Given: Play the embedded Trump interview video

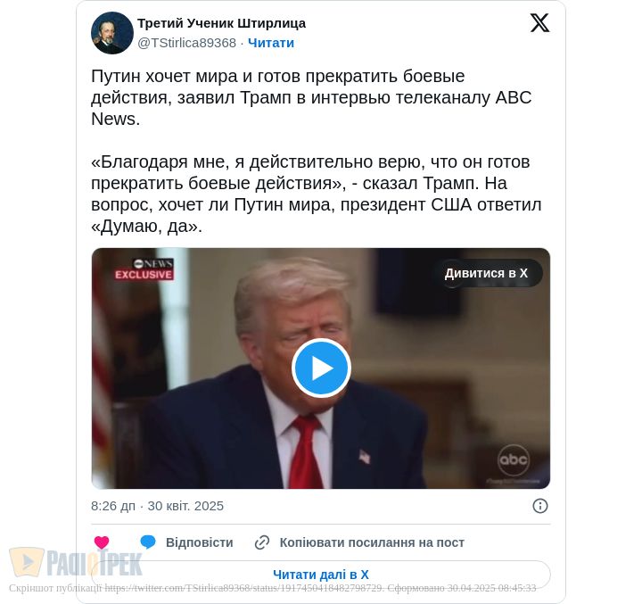Looking at the screenshot, I should 321,368.
